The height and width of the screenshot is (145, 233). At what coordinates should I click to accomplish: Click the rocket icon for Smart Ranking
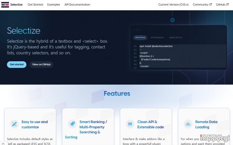point(72,124)
